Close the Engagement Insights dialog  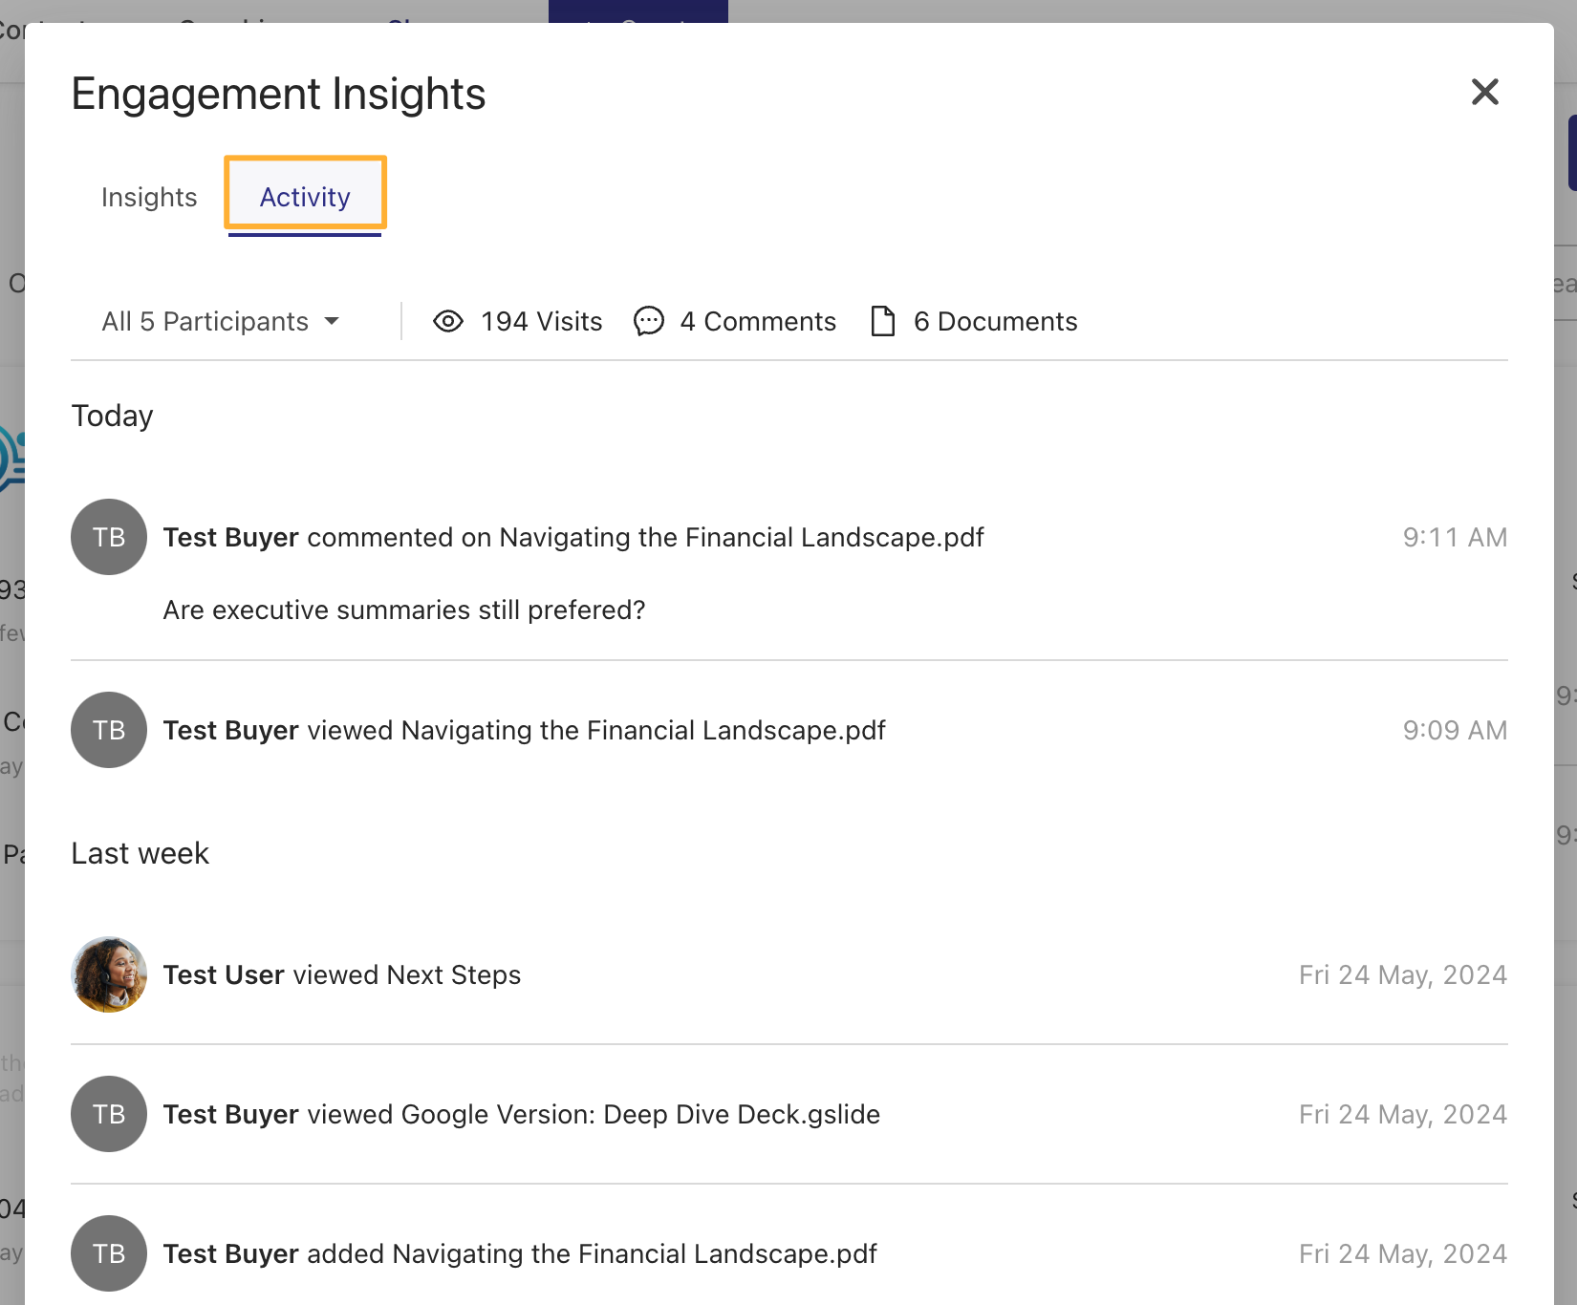tap(1484, 93)
